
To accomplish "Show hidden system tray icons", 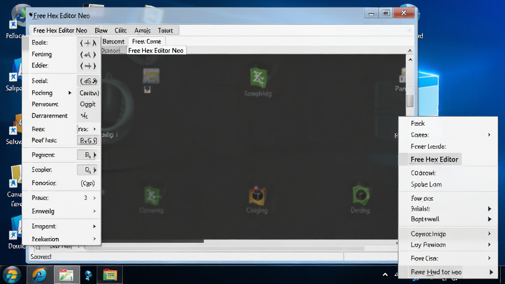I will click(385, 274).
